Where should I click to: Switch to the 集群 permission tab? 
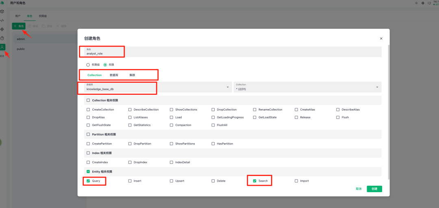[x=132, y=75]
